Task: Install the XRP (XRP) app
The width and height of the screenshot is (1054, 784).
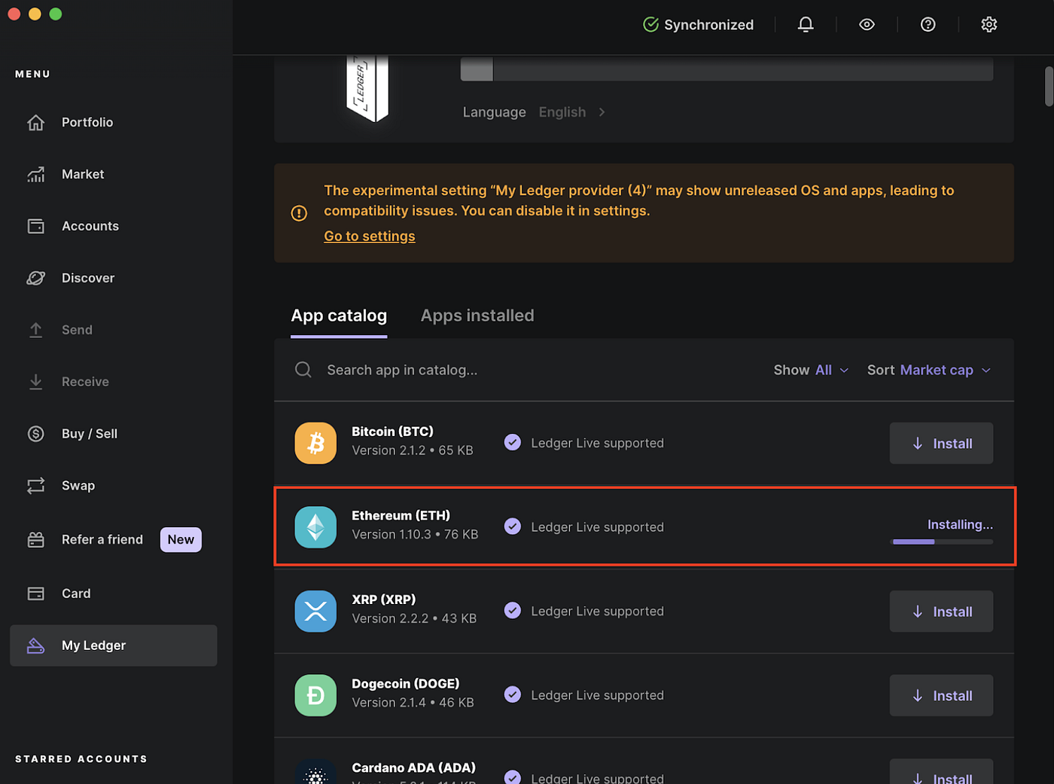Action: click(941, 612)
